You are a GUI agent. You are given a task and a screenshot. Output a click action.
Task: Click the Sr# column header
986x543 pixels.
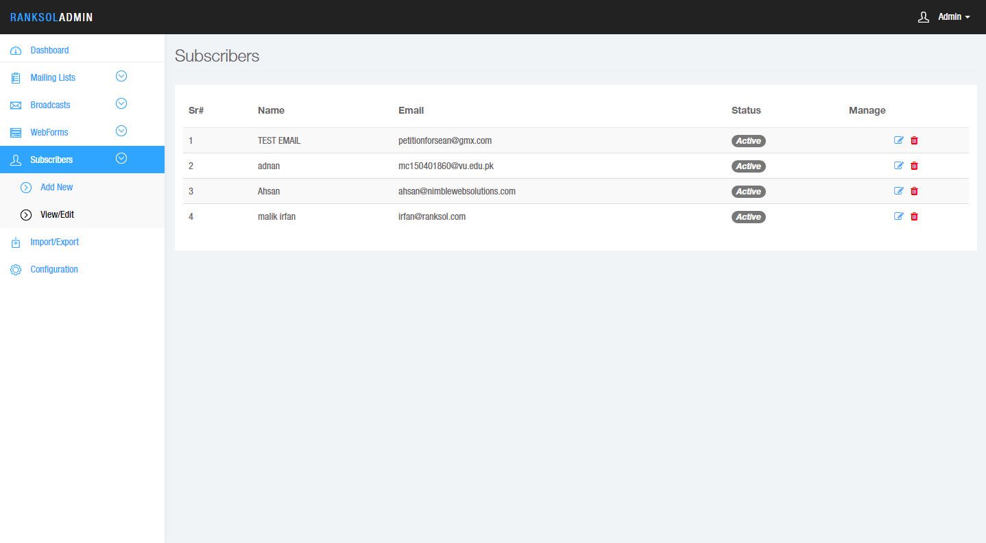pyautogui.click(x=196, y=110)
